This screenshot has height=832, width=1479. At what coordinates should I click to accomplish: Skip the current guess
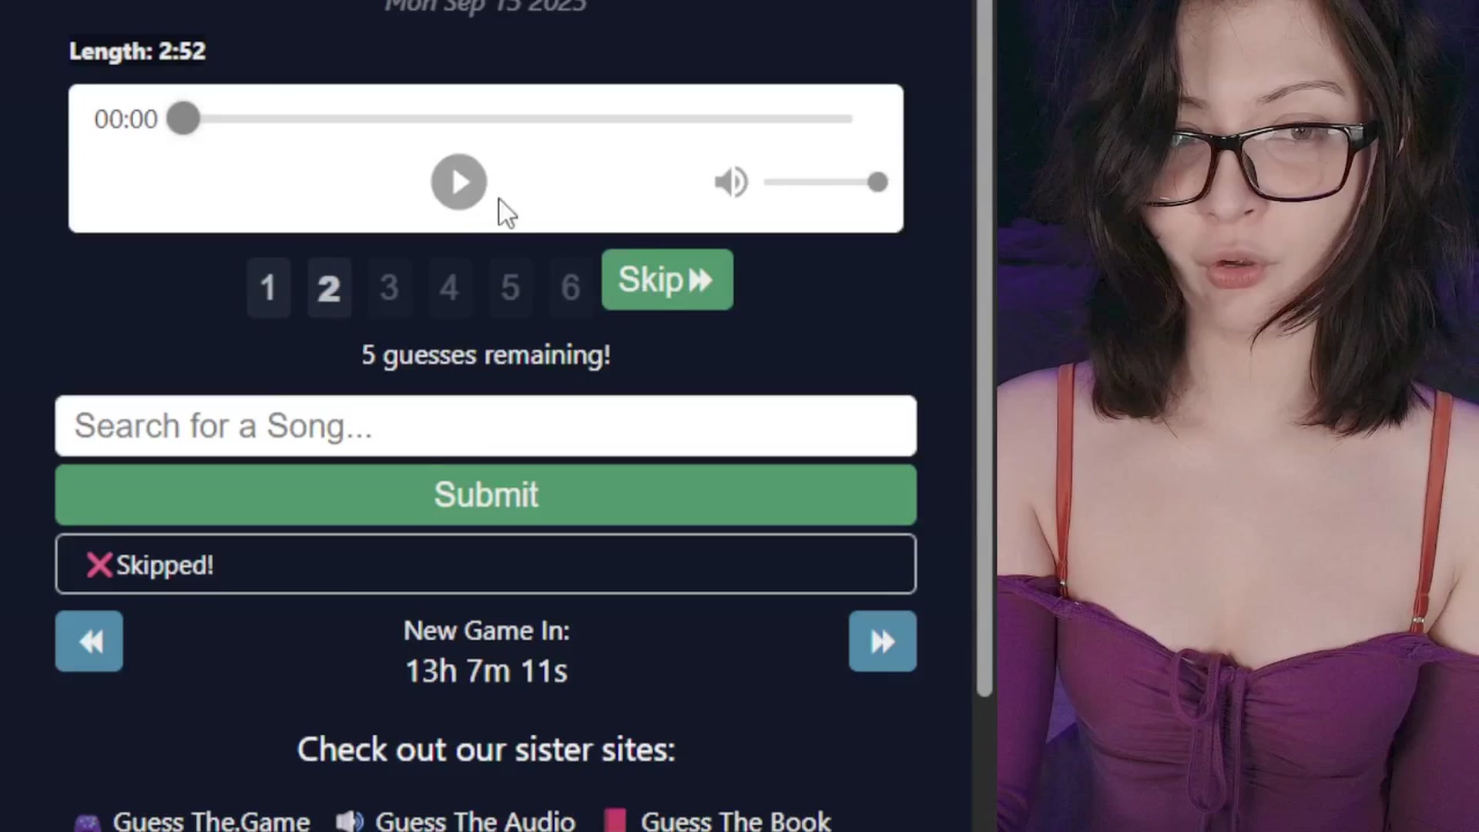[667, 280]
